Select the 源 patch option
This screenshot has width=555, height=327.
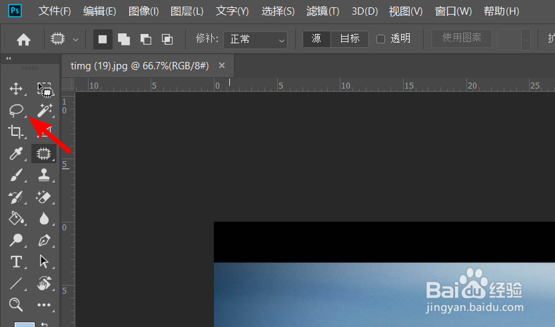[x=316, y=39]
